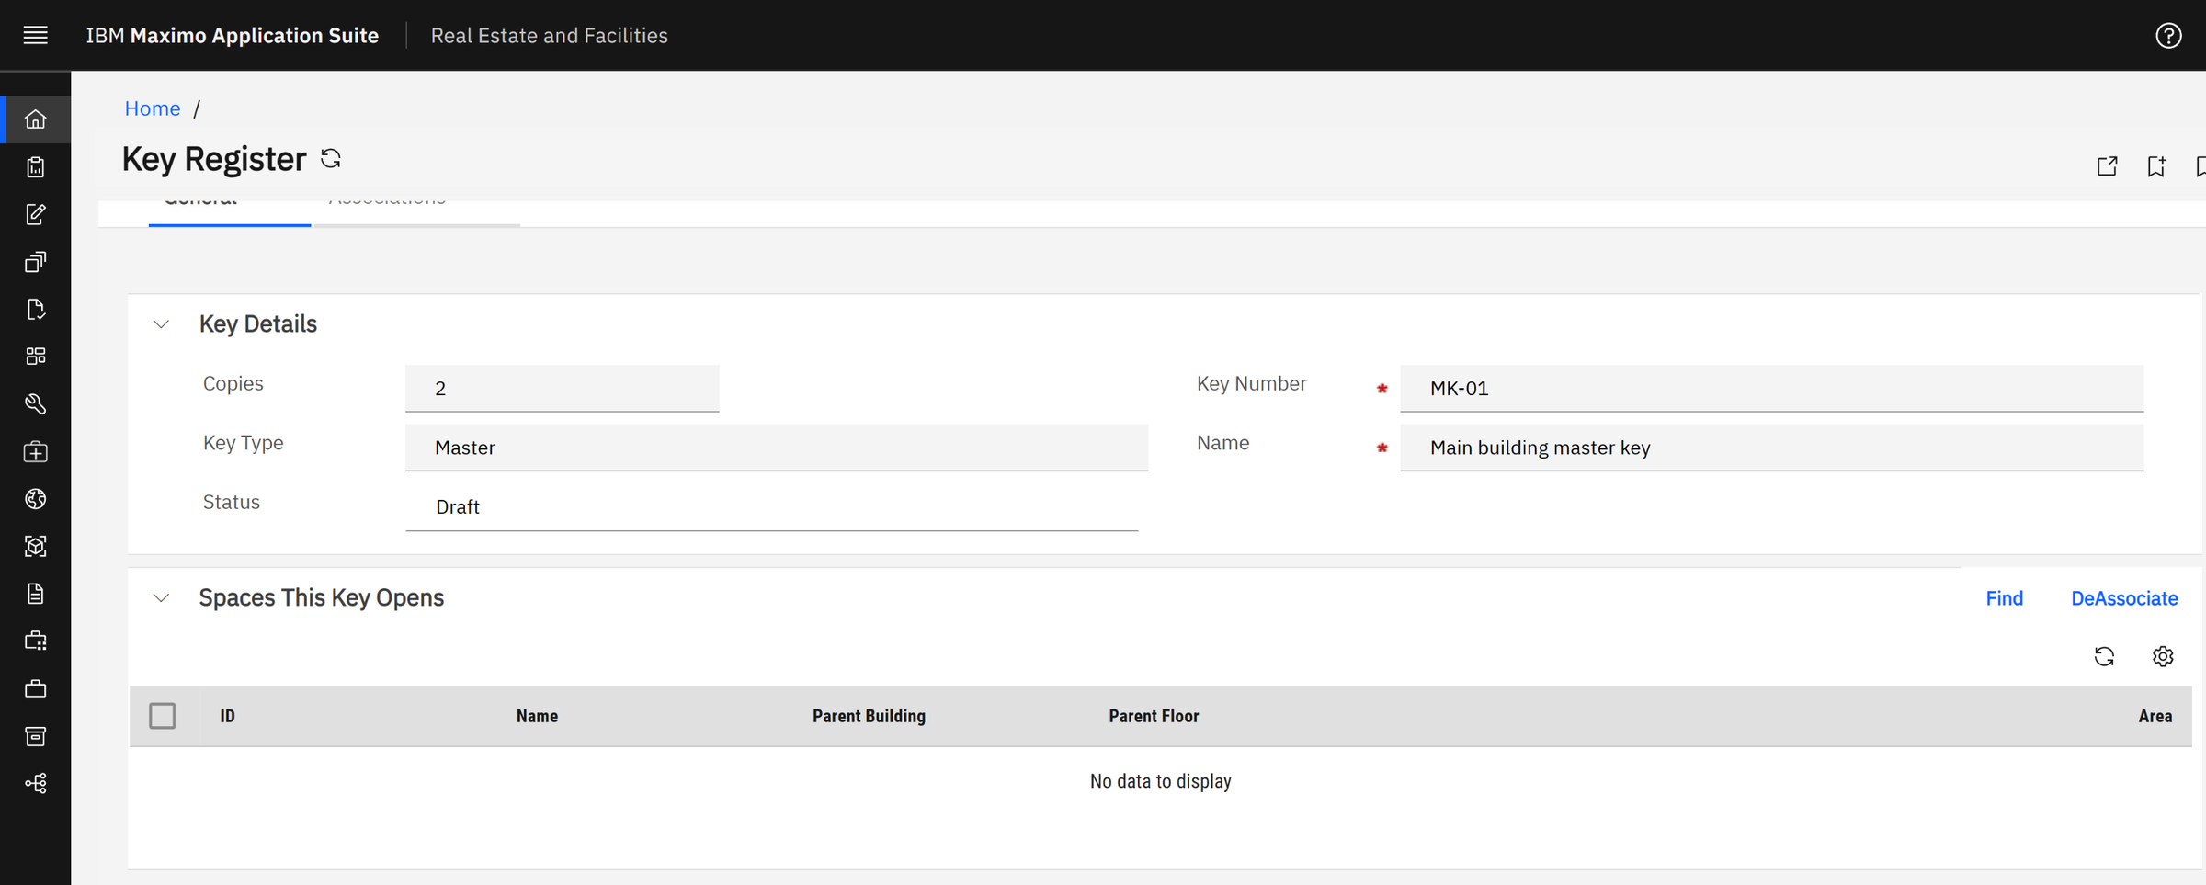Sort by the Name column header

(x=537, y=716)
